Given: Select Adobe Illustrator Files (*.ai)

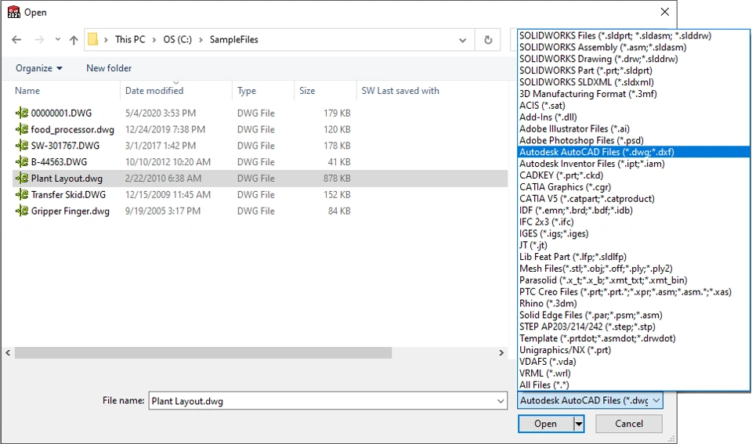Looking at the screenshot, I should tap(634, 128).
